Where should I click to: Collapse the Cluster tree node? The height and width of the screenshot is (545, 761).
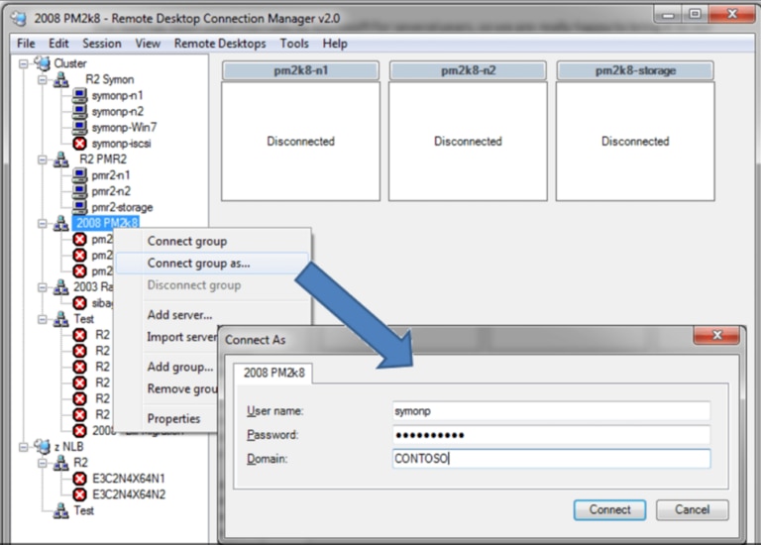pos(24,63)
